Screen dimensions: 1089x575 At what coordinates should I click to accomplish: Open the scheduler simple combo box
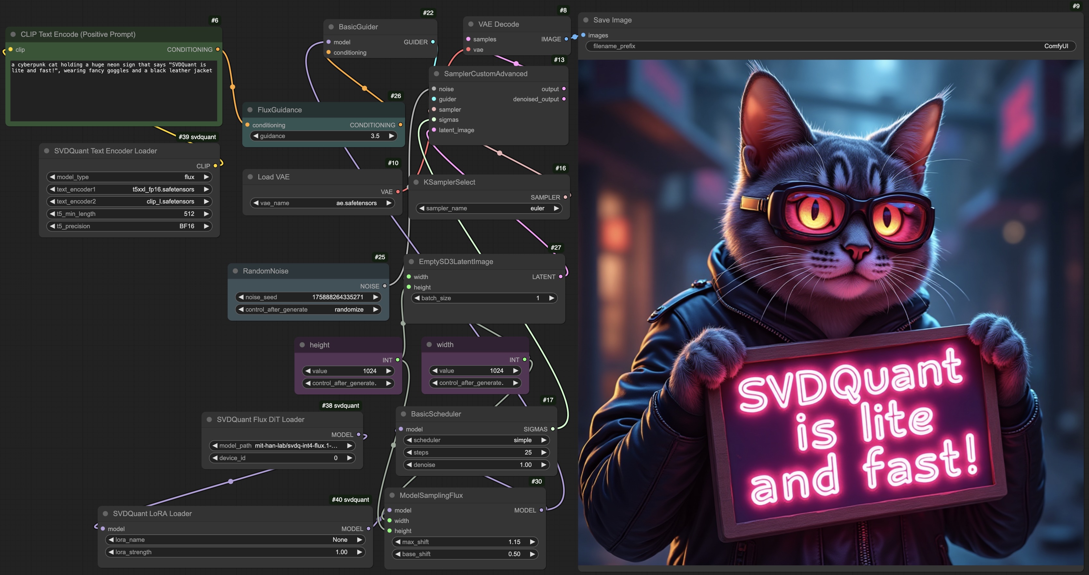(476, 440)
